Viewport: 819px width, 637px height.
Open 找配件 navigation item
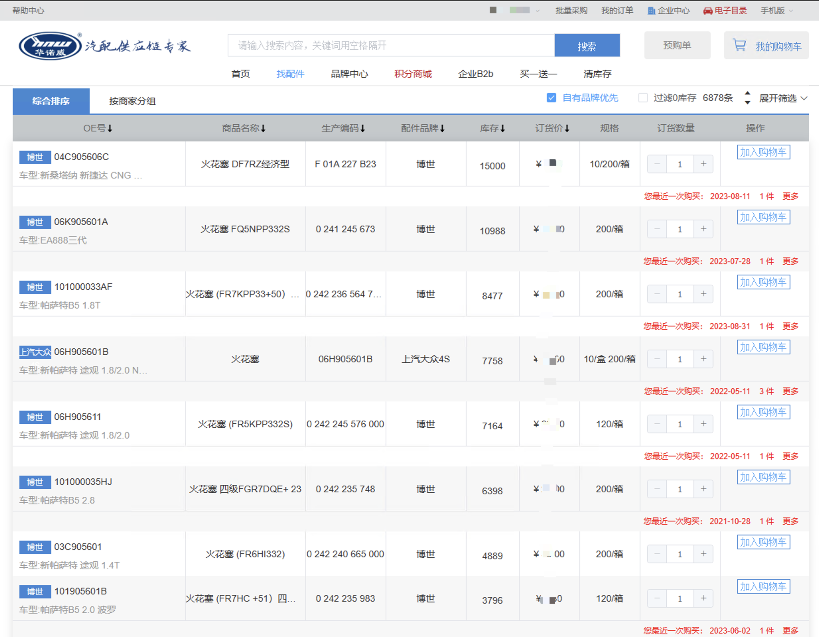[290, 74]
